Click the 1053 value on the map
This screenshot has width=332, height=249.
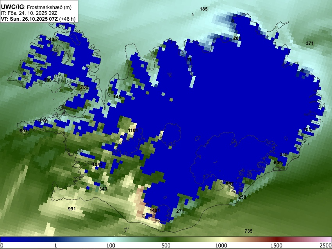click(97, 165)
